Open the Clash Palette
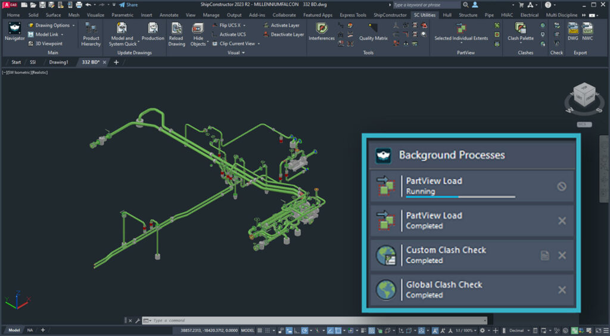The image size is (610, 336). point(521,32)
